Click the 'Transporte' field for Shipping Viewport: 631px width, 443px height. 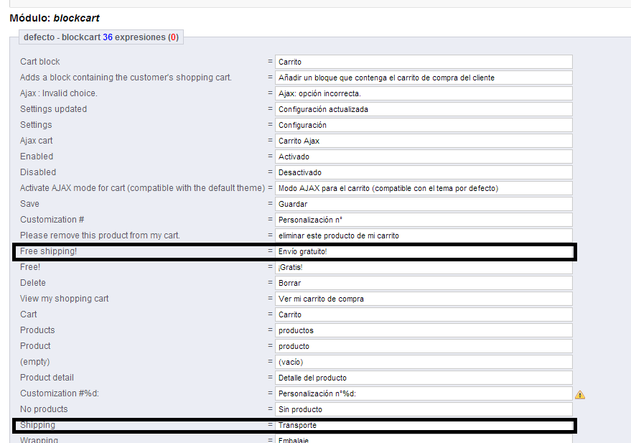click(424, 425)
